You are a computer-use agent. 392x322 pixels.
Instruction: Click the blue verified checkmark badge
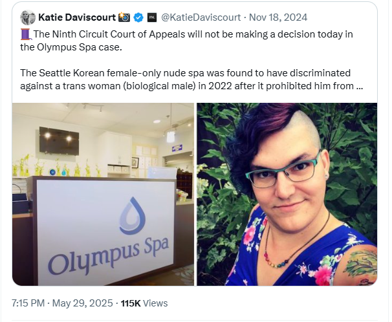pos(138,17)
